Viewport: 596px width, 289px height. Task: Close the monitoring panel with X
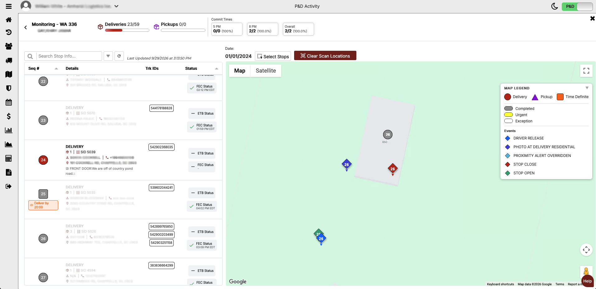click(592, 19)
